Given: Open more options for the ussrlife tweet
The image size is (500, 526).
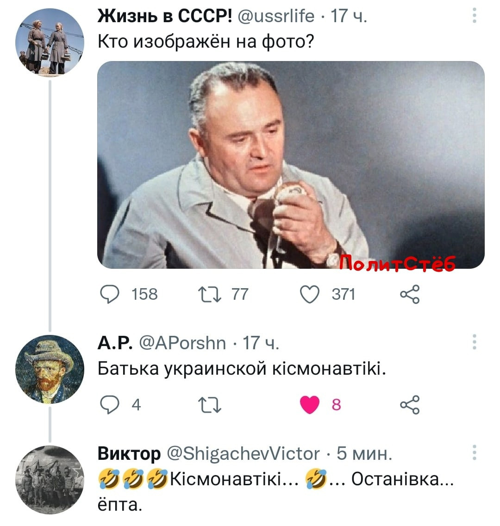Looking at the screenshot, I should [474, 16].
